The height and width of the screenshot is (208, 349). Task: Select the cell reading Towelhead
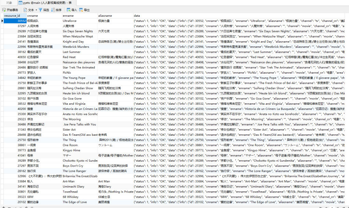(x=80, y=192)
